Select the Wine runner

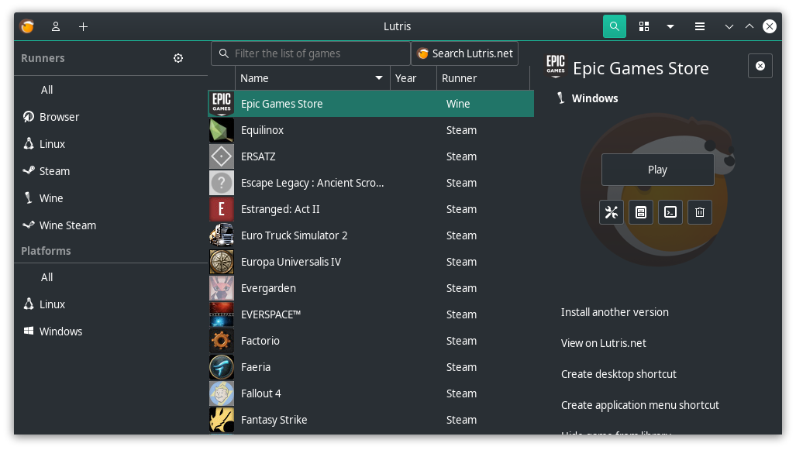tap(111, 198)
